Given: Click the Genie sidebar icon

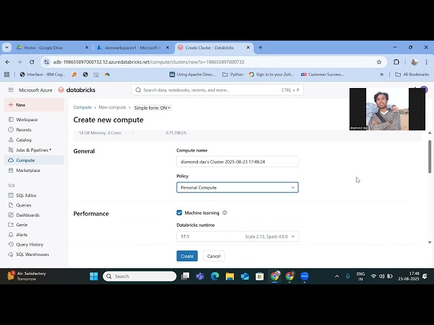Looking at the screenshot, I should tap(11, 225).
